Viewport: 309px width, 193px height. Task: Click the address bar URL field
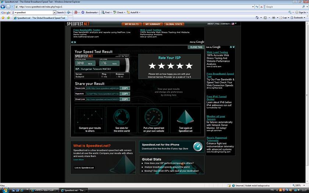[x=133, y=7]
